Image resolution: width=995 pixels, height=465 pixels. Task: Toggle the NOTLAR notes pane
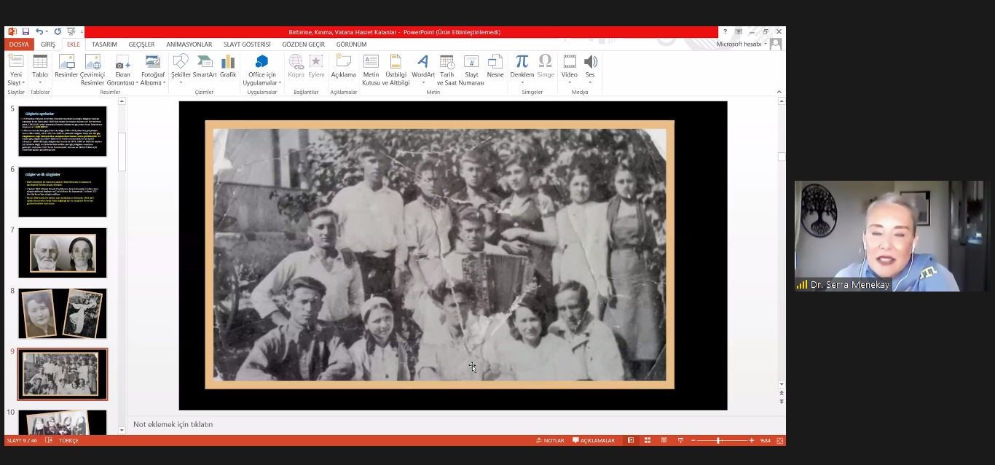tap(550, 441)
